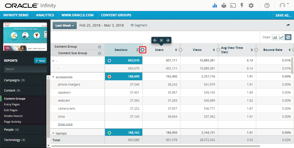Open the Entry Pages report

[x=12, y=104]
